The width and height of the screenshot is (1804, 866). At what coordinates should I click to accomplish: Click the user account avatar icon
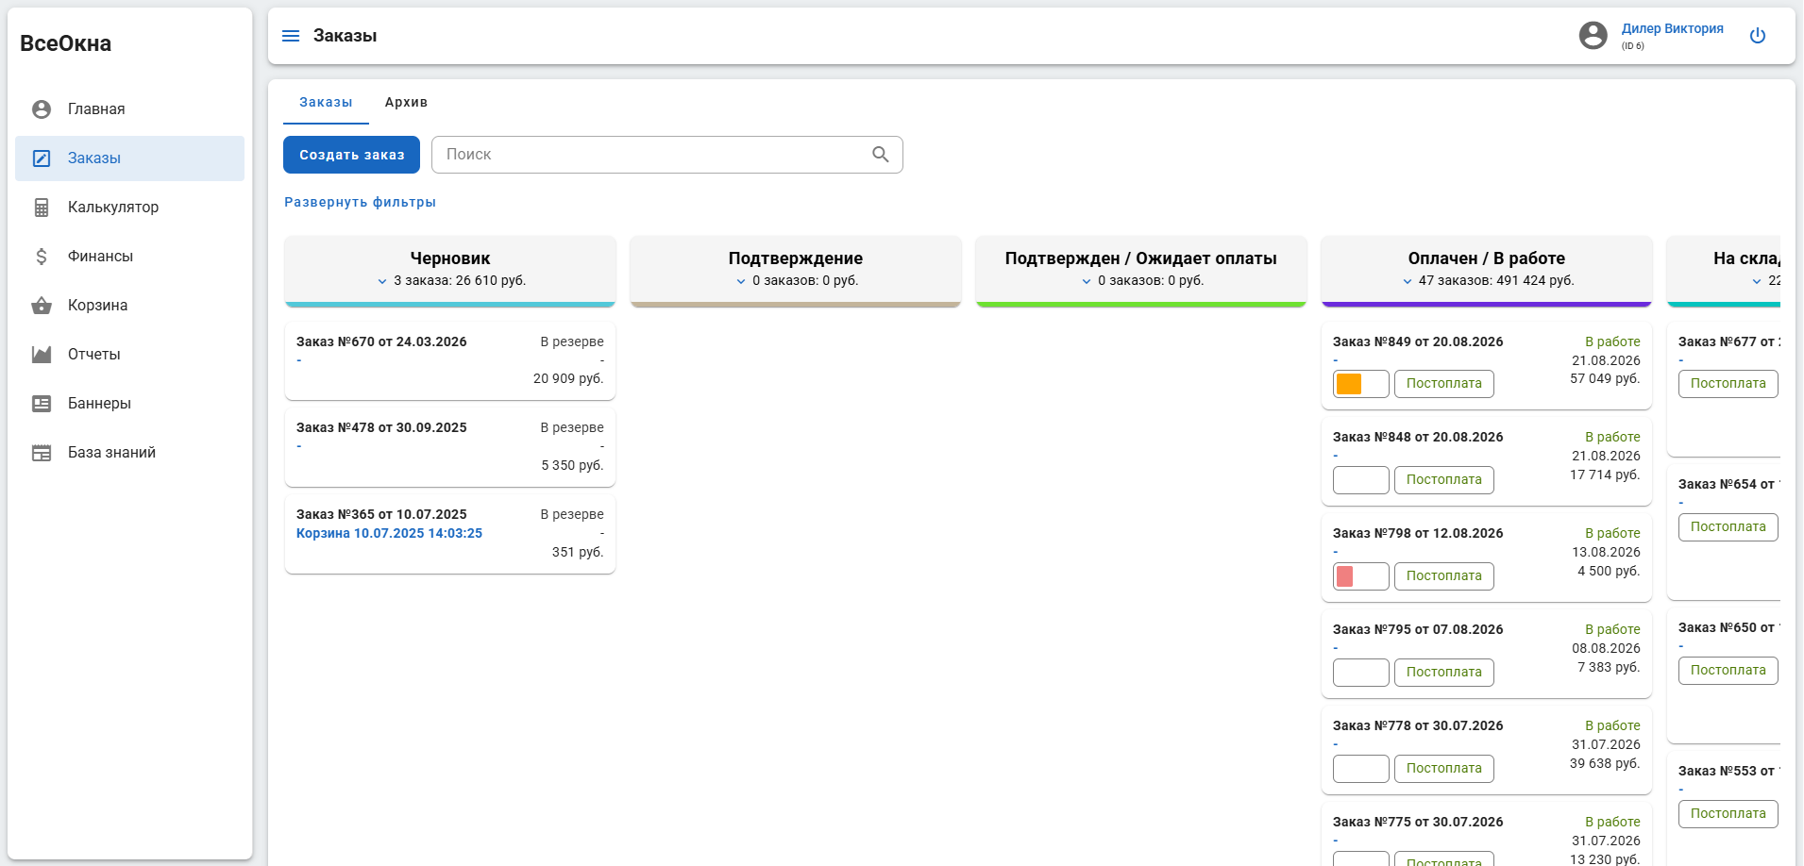click(x=1593, y=36)
